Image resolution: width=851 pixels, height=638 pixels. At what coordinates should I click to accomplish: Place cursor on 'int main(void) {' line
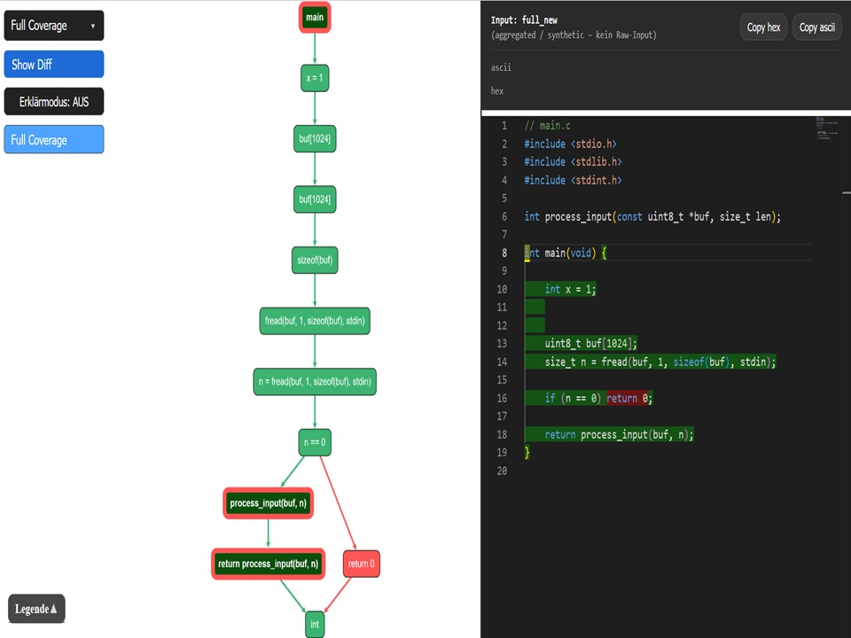pos(566,253)
